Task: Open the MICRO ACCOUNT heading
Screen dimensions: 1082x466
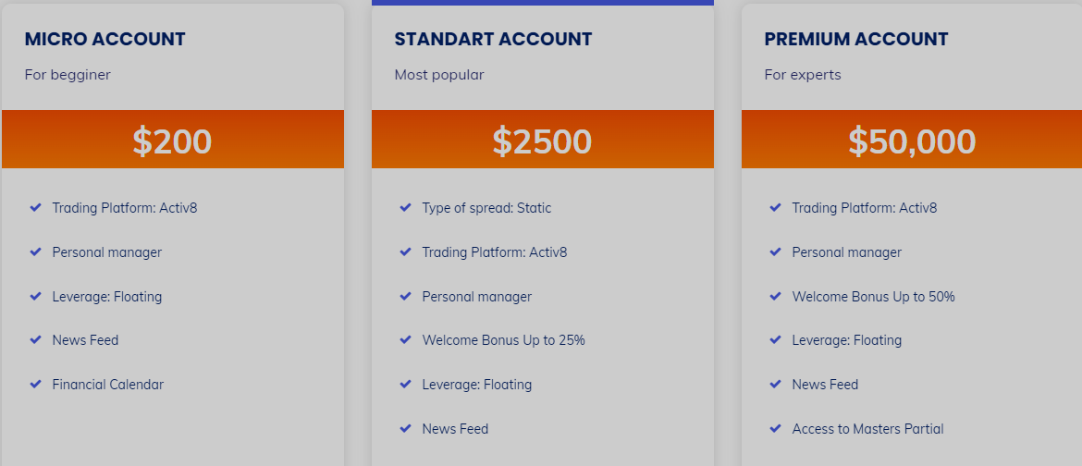Action: (105, 40)
